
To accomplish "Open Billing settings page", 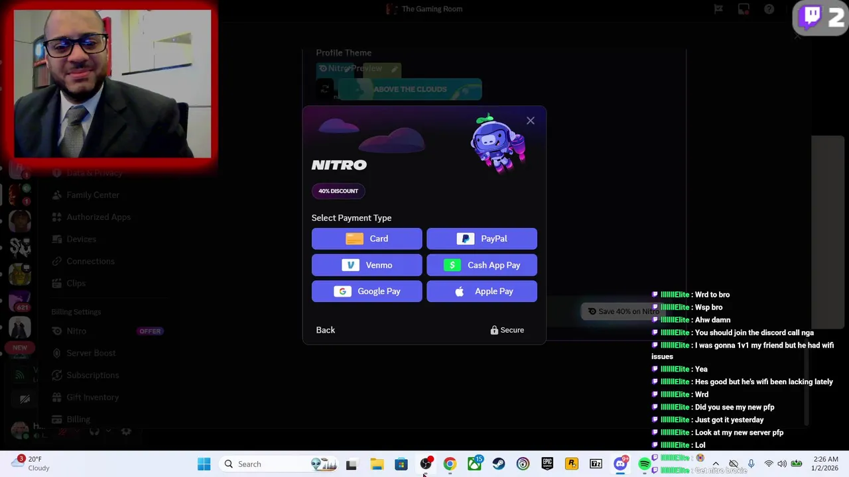I will pyautogui.click(x=78, y=419).
